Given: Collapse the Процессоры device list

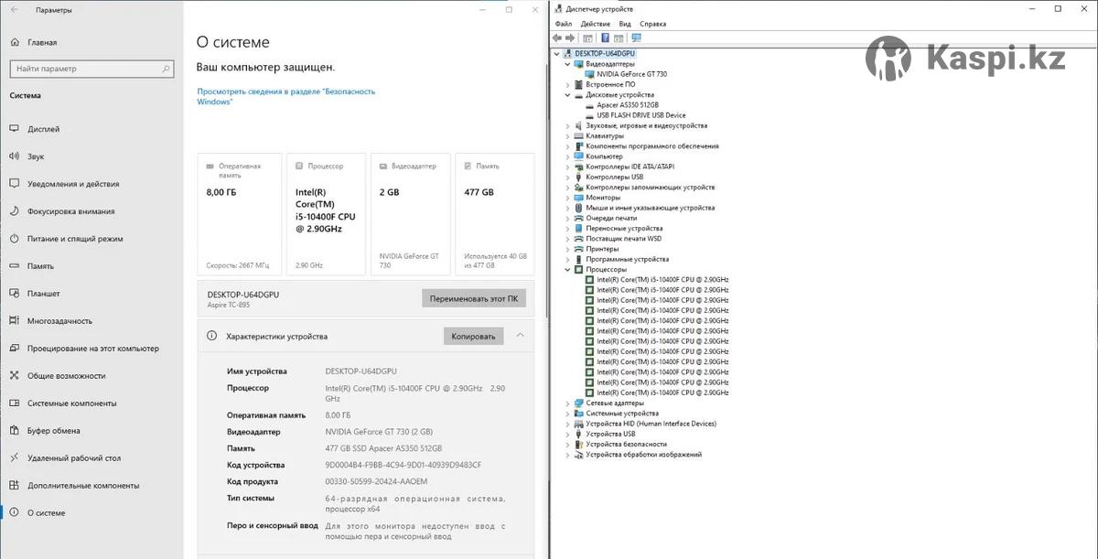Looking at the screenshot, I should click(x=568, y=270).
